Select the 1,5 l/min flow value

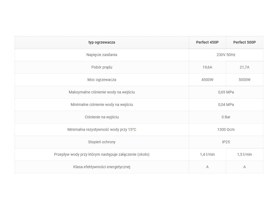click(x=245, y=154)
